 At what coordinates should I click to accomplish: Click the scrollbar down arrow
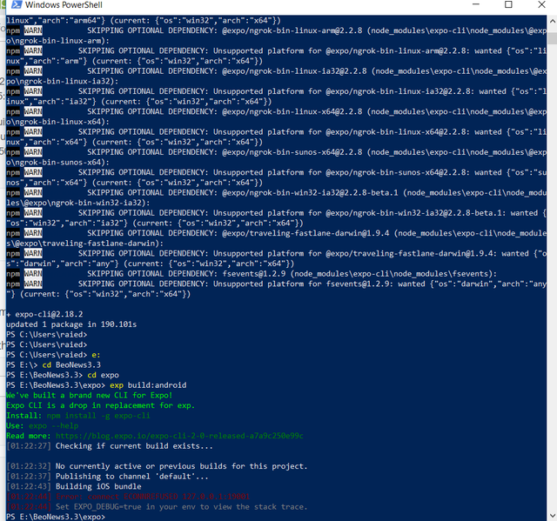pos(552,515)
